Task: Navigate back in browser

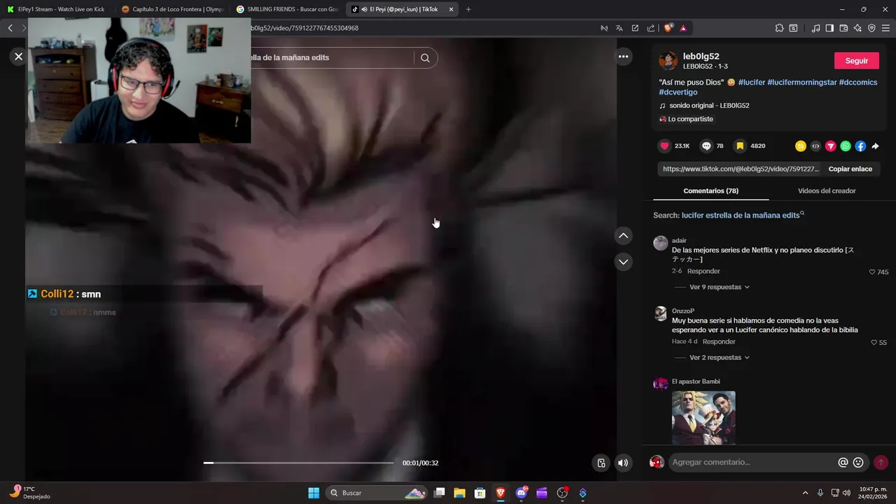Action: coord(10,28)
